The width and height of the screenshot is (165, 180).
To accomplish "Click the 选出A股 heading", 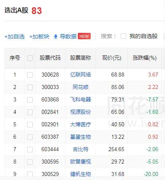I will tap(16, 10).
